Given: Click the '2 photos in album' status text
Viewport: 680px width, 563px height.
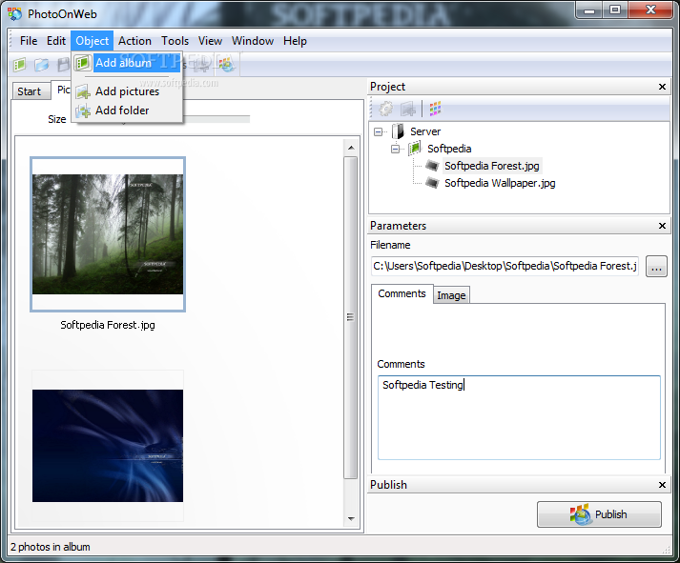Looking at the screenshot, I should tap(51, 547).
